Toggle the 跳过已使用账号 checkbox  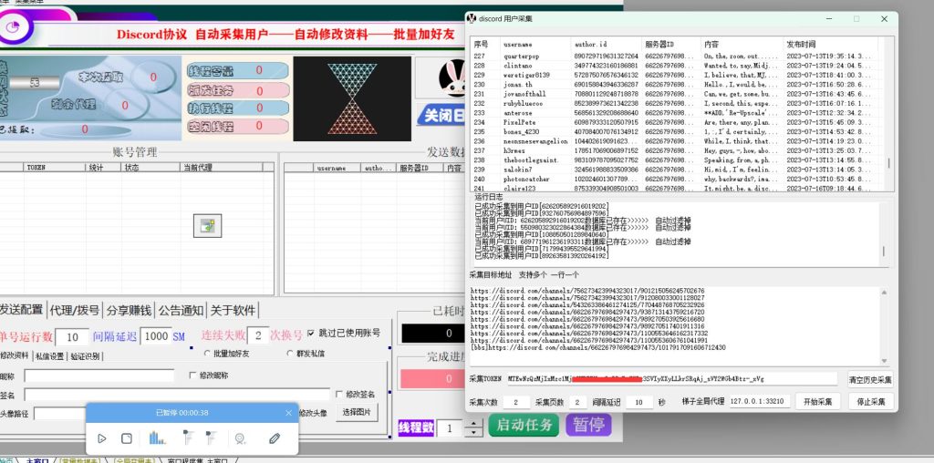click(312, 333)
